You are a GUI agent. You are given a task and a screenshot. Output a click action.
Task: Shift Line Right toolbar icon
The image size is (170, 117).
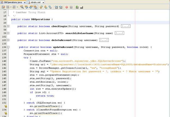pyautogui.click(x=61, y=7)
